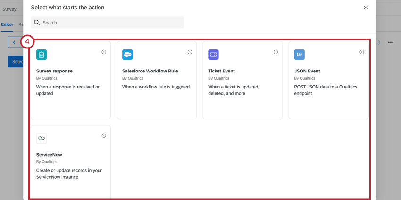This screenshot has width=401, height=200.
Task: Open info for Ticket Event card
Action: coord(276,52)
